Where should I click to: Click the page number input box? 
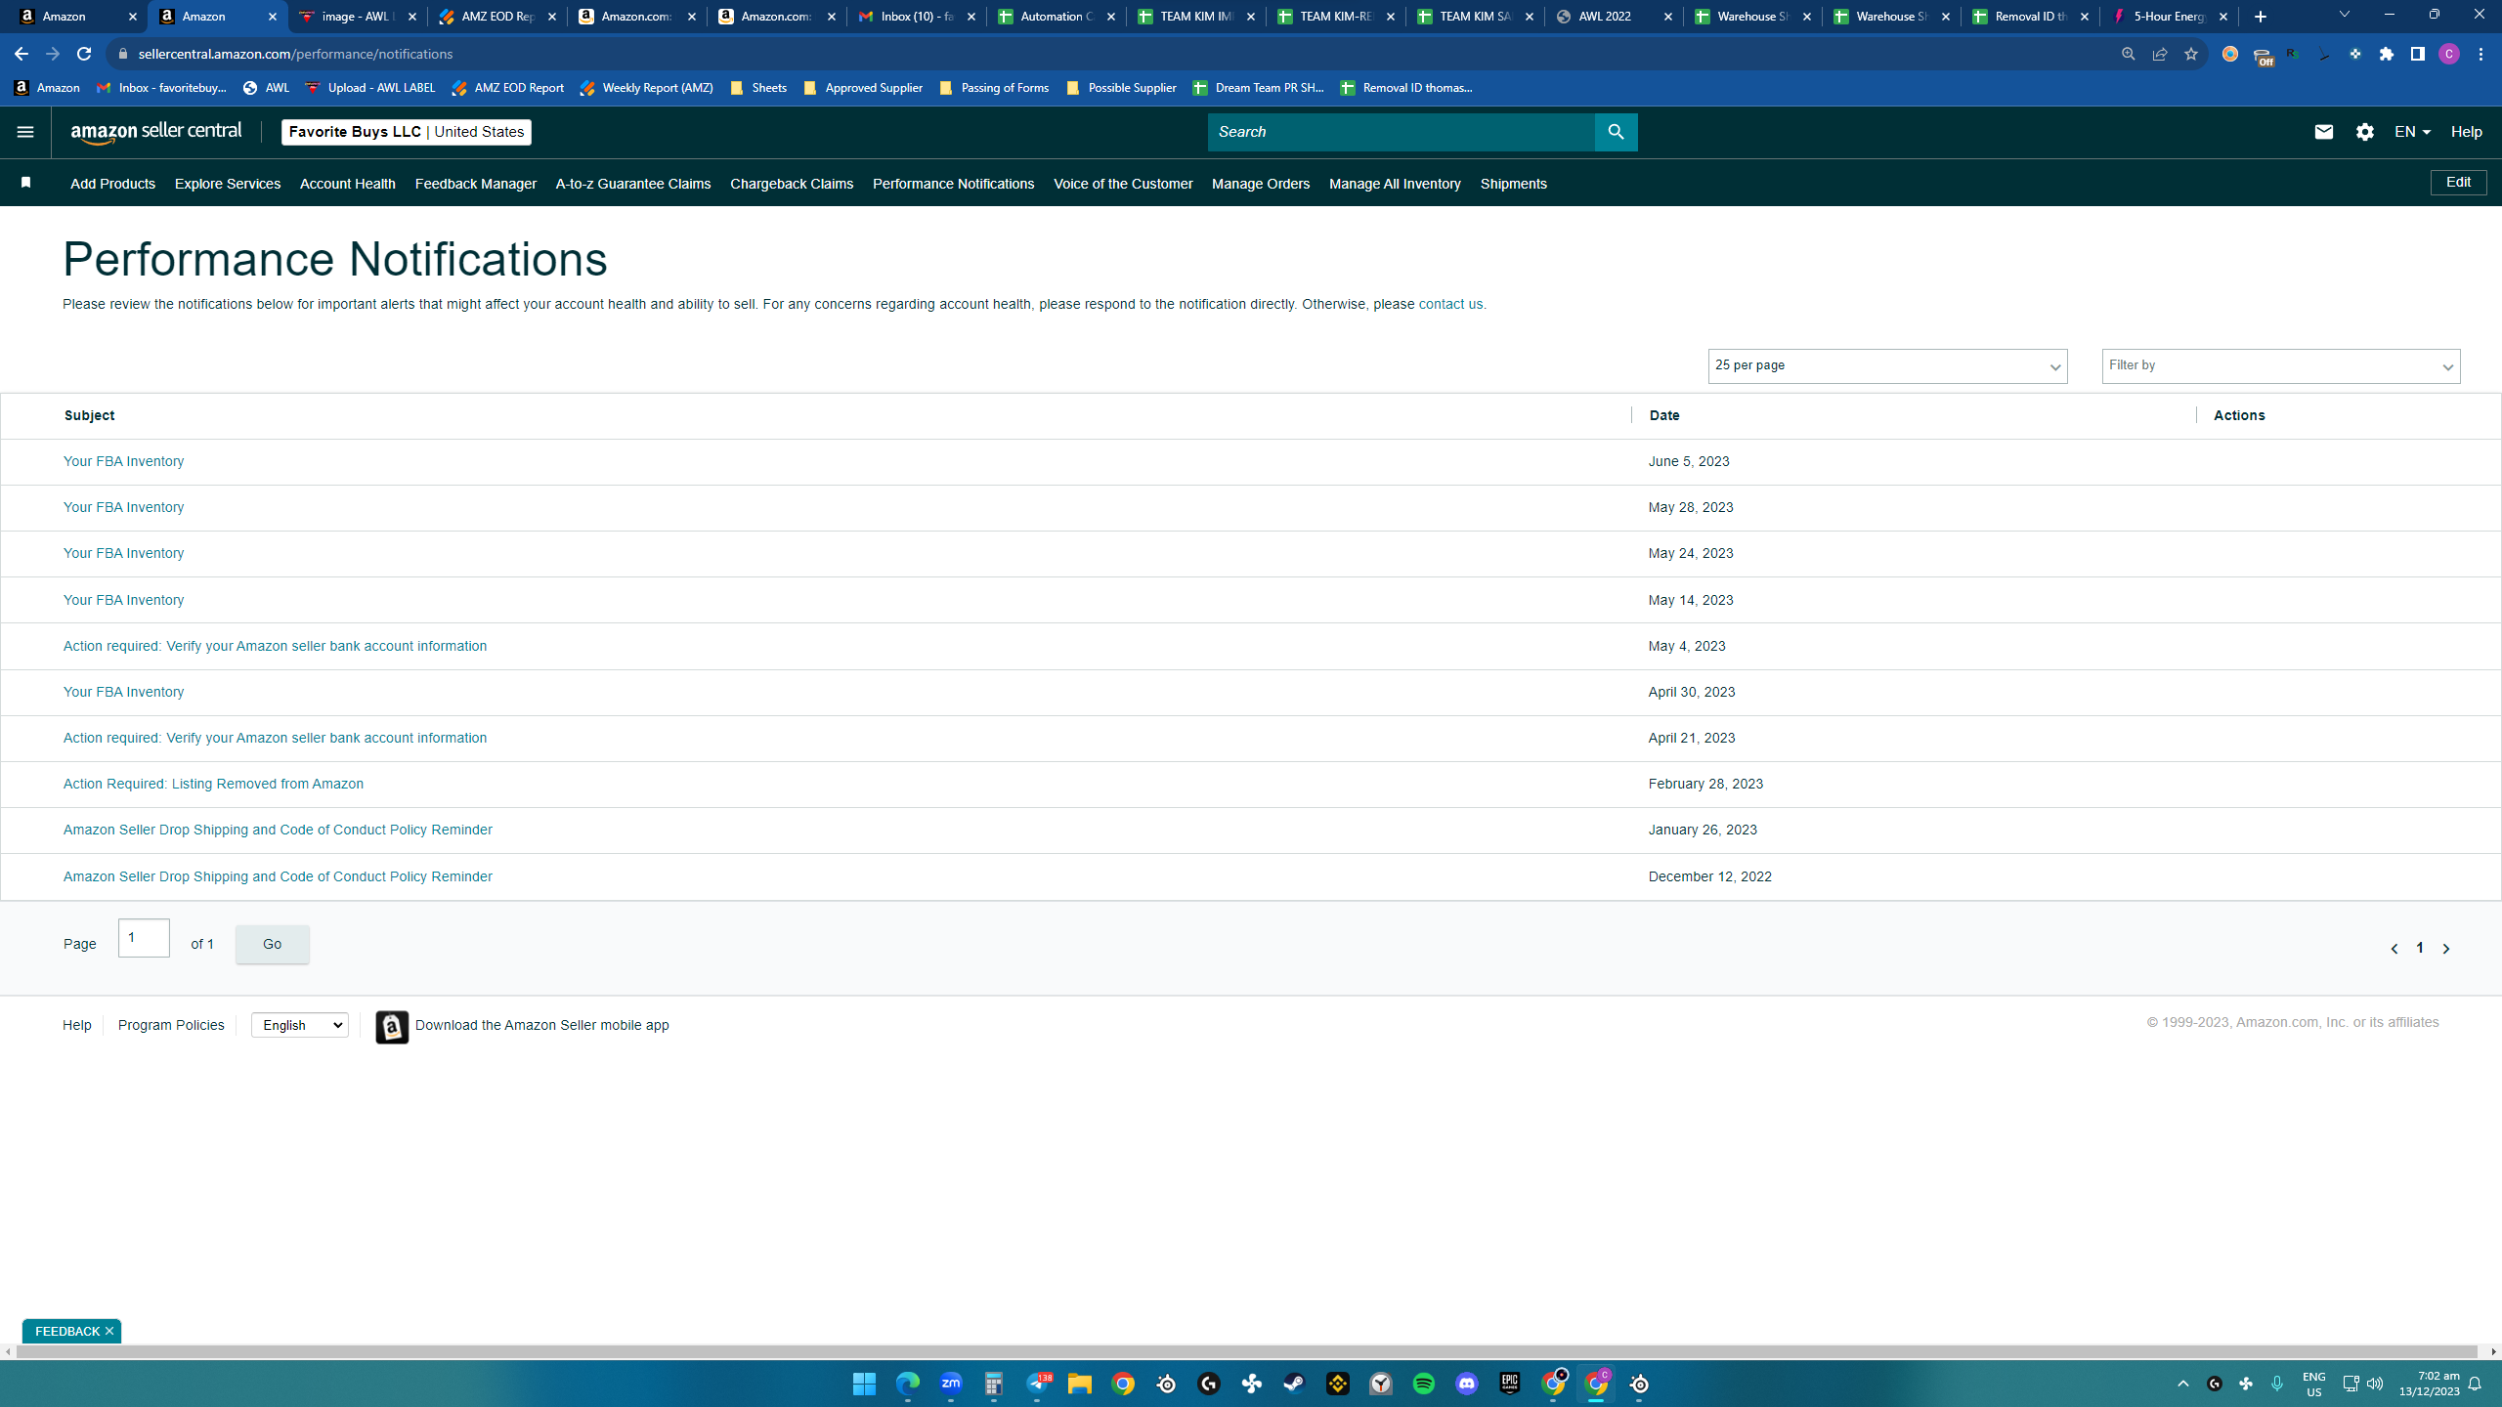pyautogui.click(x=144, y=938)
